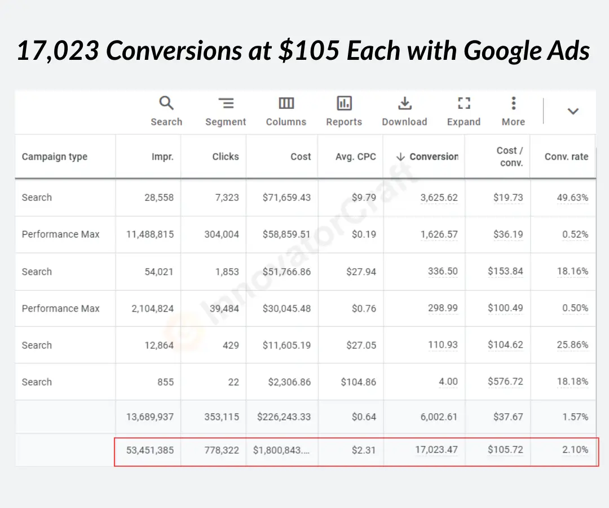Sort by the Impr. column header
The image size is (609, 508).
[x=162, y=157]
